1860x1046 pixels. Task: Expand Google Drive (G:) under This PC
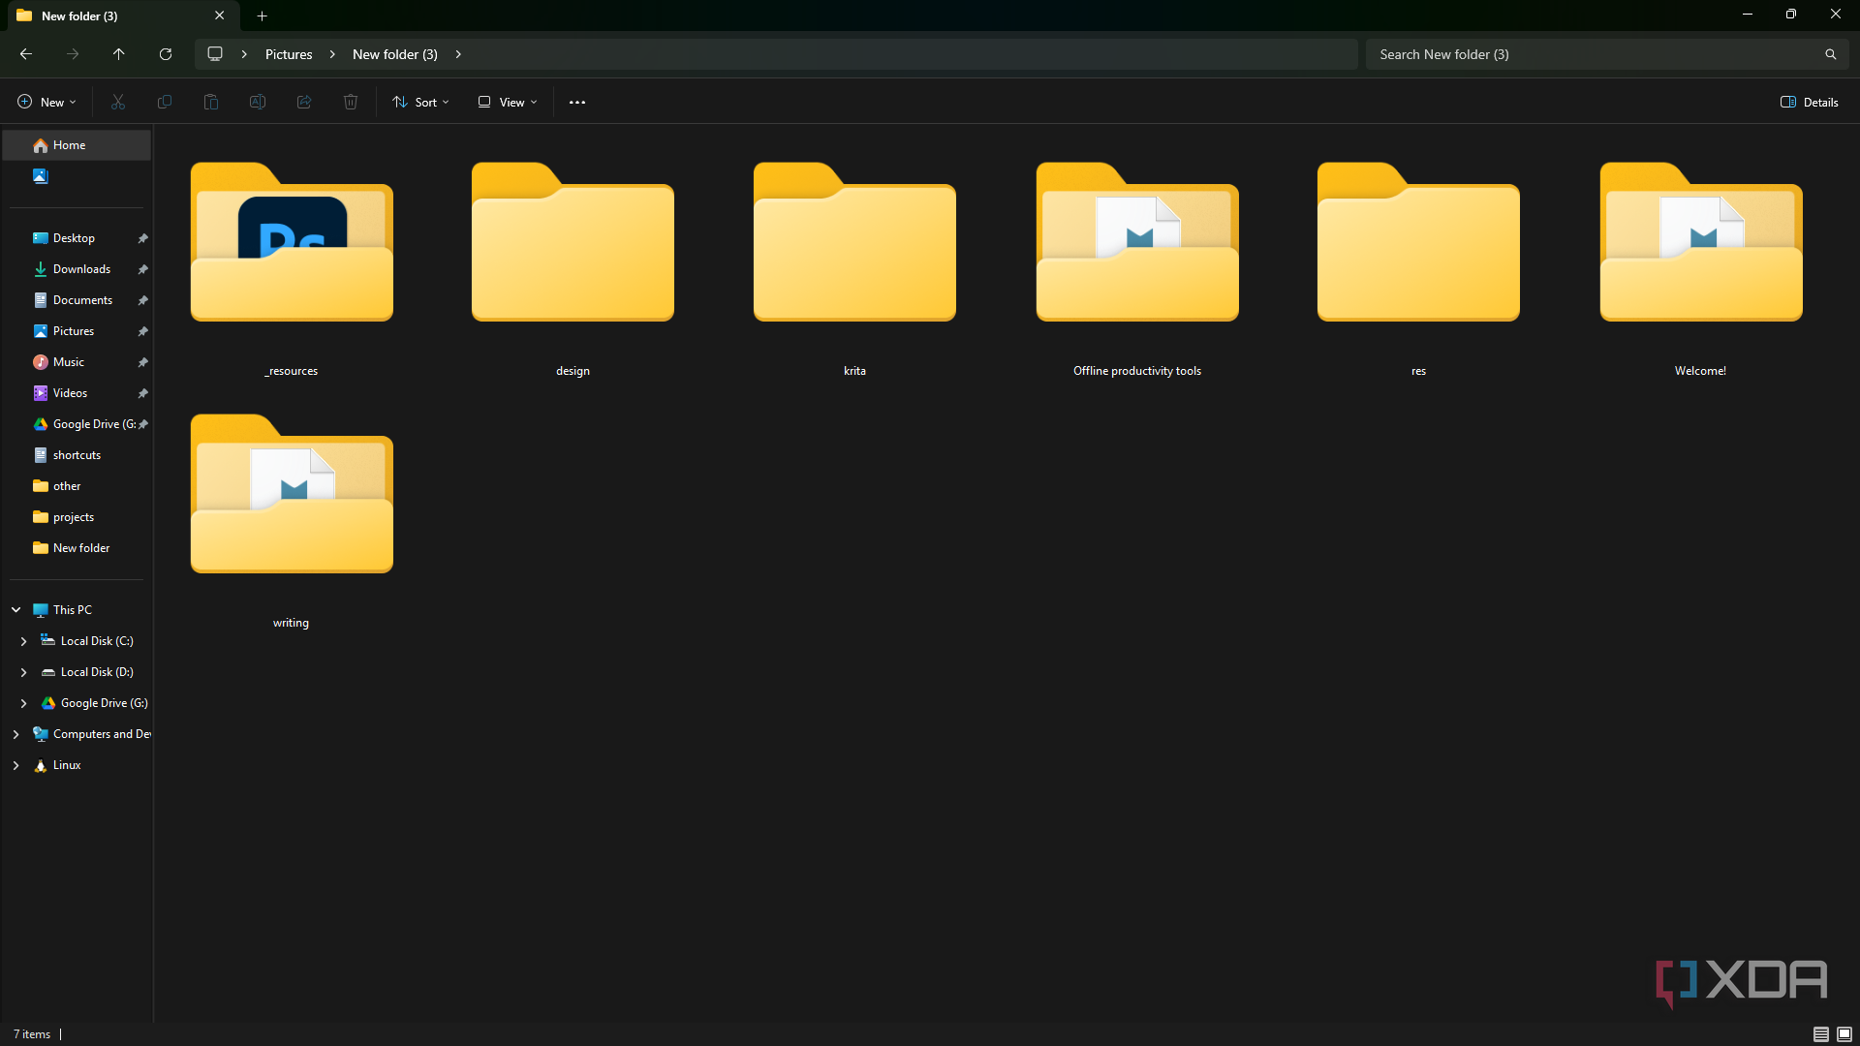24,703
